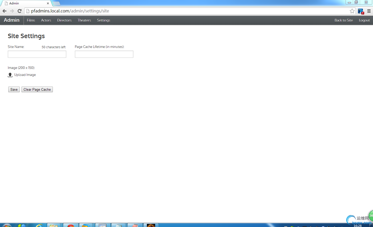Focus the Page Cache Lifetime input field
This screenshot has width=373, height=227.
(x=104, y=54)
